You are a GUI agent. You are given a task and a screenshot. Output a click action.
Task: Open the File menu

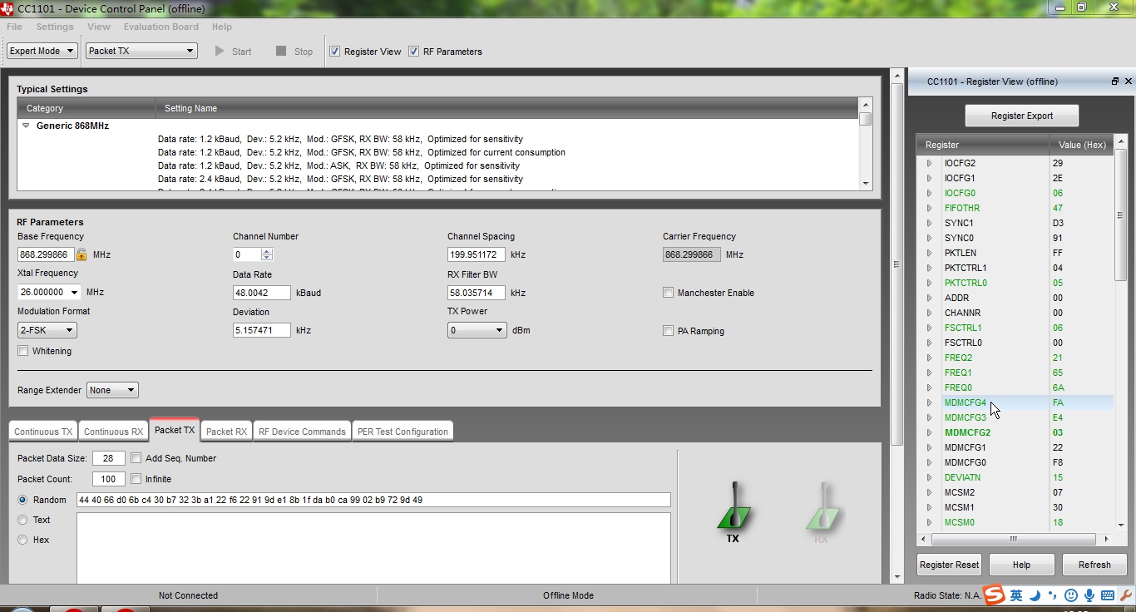(x=14, y=27)
